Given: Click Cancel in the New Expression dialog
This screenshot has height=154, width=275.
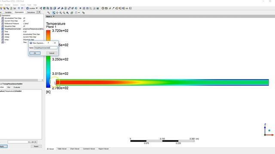Looking at the screenshot, I should (x=52, y=53).
